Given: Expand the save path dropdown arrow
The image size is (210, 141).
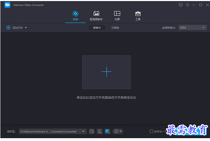Looking at the screenshot, I should (x=83, y=131).
